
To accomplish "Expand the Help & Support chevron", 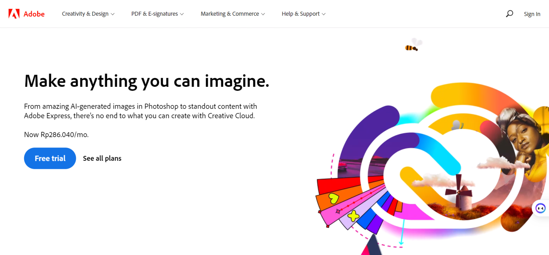I will [324, 14].
